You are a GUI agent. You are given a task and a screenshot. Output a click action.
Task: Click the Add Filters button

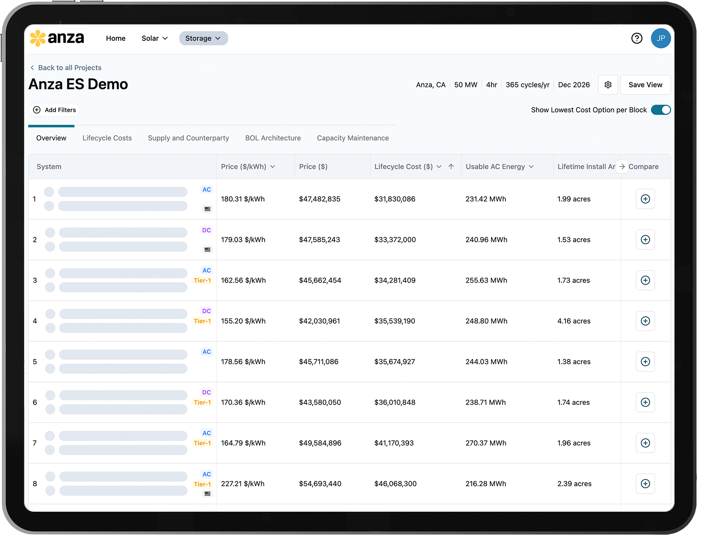(55, 110)
